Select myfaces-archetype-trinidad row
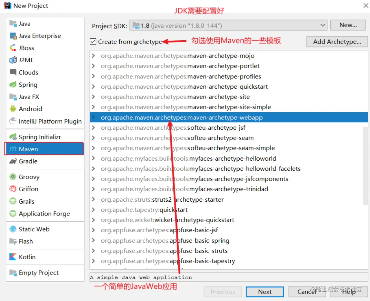The image size is (370, 301). (x=229, y=189)
